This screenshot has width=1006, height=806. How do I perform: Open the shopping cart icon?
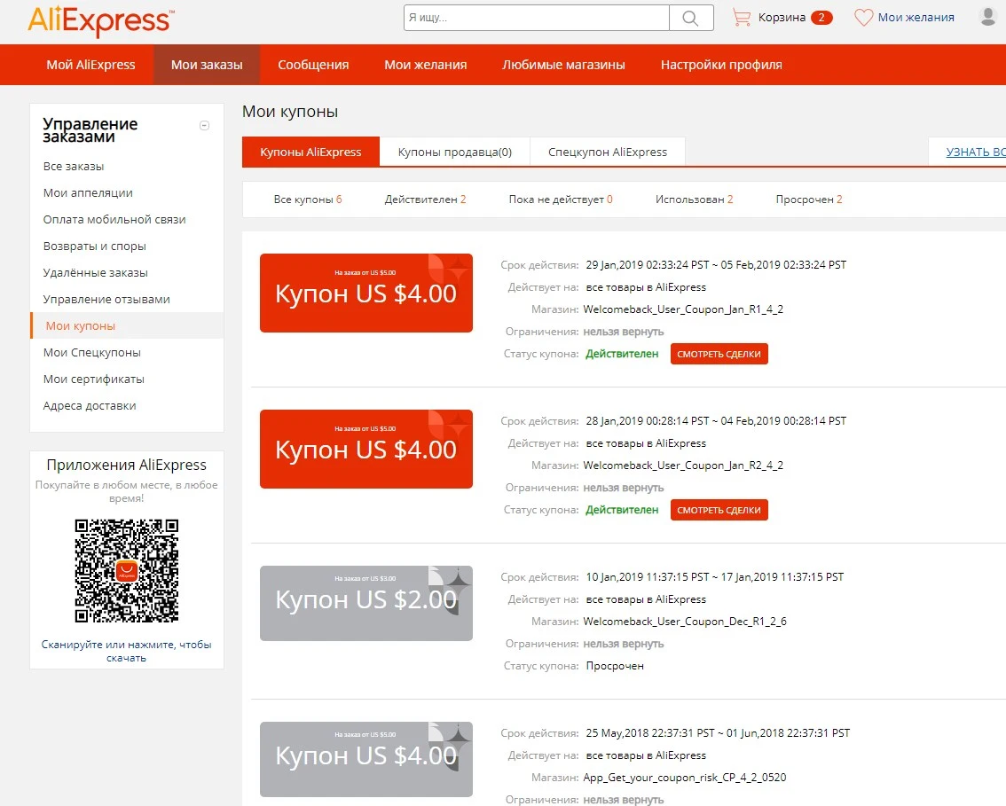[x=742, y=18]
